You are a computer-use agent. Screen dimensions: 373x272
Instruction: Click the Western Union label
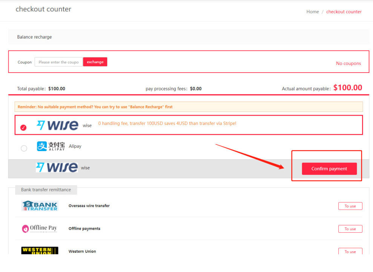tap(82, 251)
